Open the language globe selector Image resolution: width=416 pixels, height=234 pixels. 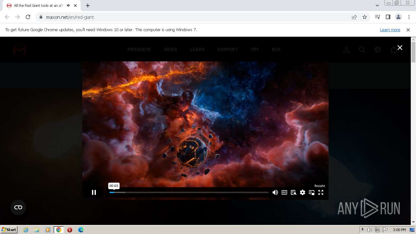coord(377,50)
